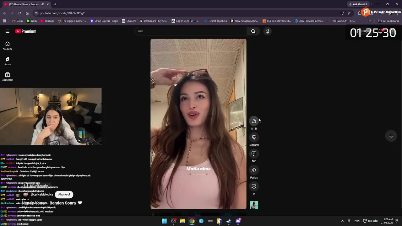
Task: Close the Hande Yener tab
Action: tap(48, 4)
